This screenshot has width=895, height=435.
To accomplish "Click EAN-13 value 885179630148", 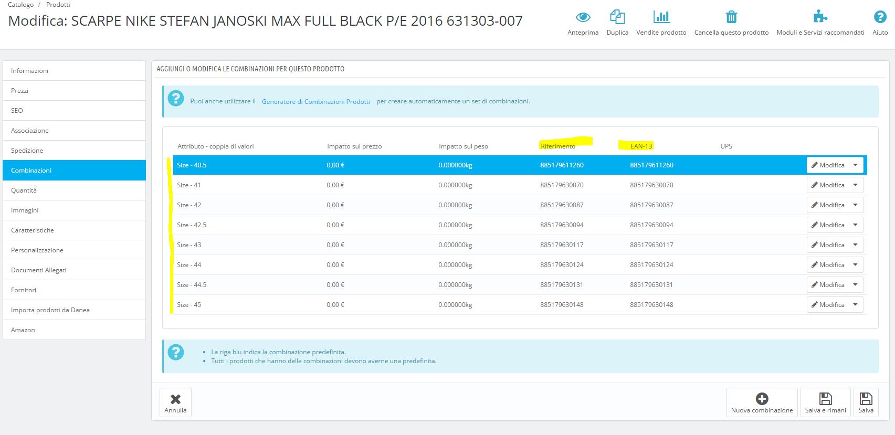I will (x=651, y=305).
